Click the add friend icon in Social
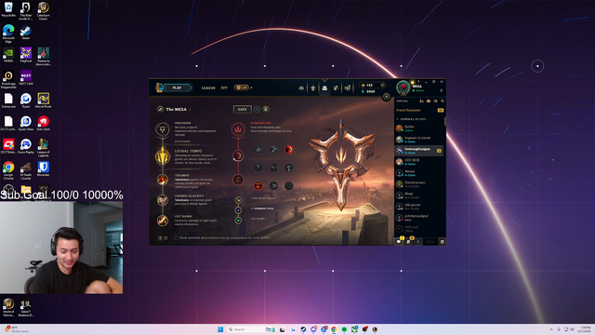 tap(421, 101)
